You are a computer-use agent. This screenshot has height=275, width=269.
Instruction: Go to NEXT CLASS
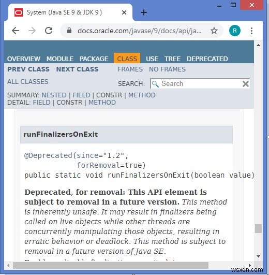click(77, 69)
